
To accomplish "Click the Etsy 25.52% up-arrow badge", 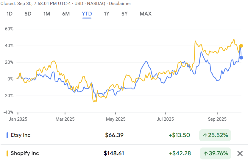I will (215, 135).
